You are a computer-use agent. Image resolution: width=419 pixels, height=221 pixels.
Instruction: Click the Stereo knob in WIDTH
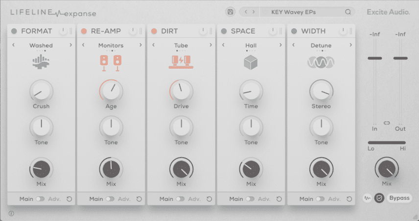point(321,91)
